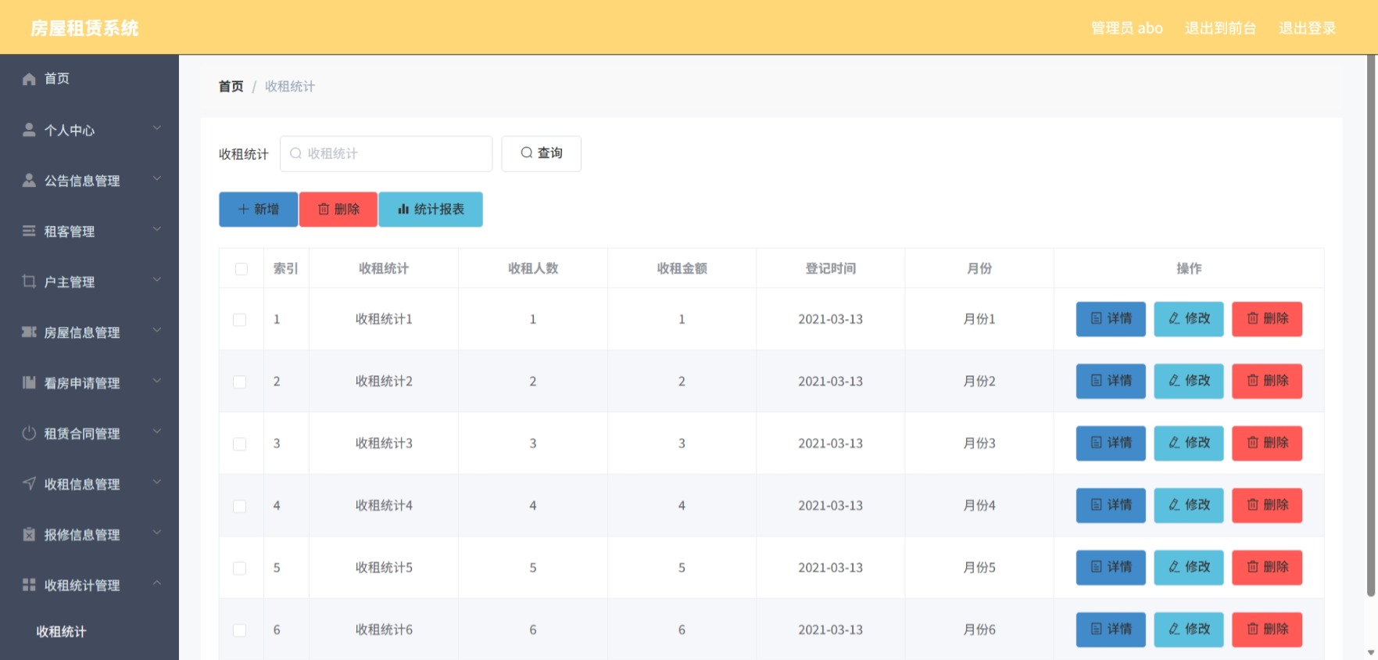Check the checkbox for row 收租统计2

tap(240, 382)
